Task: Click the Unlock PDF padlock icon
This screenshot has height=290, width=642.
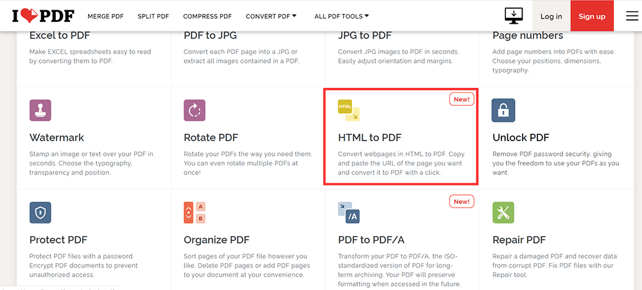Action: 503,110
